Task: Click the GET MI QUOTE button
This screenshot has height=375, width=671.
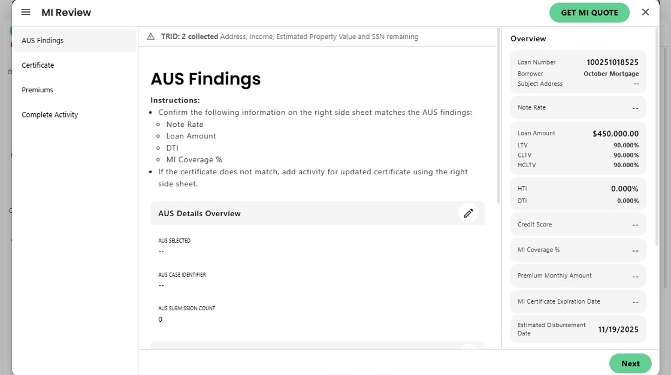Action: [x=589, y=13]
